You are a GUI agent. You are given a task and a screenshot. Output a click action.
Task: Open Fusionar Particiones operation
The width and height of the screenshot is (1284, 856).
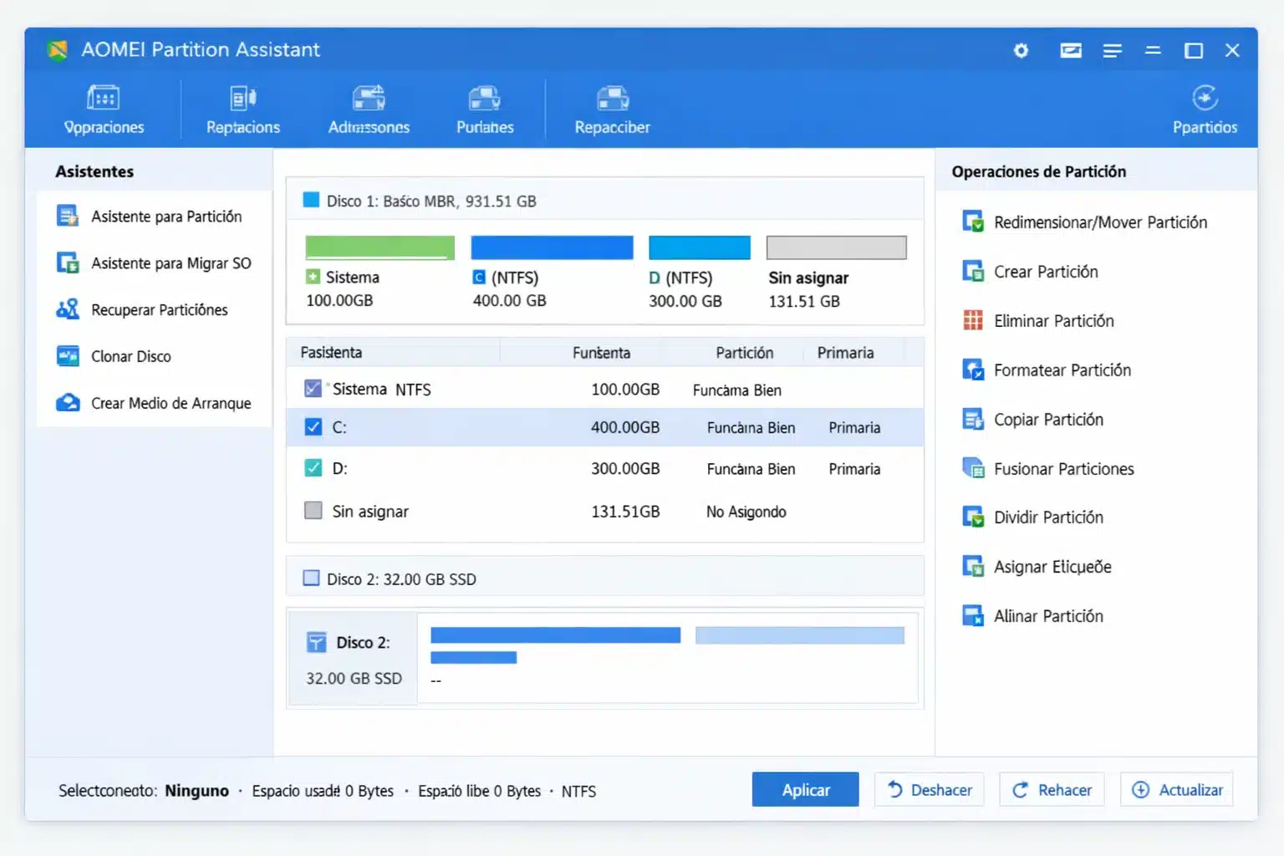tap(1063, 468)
